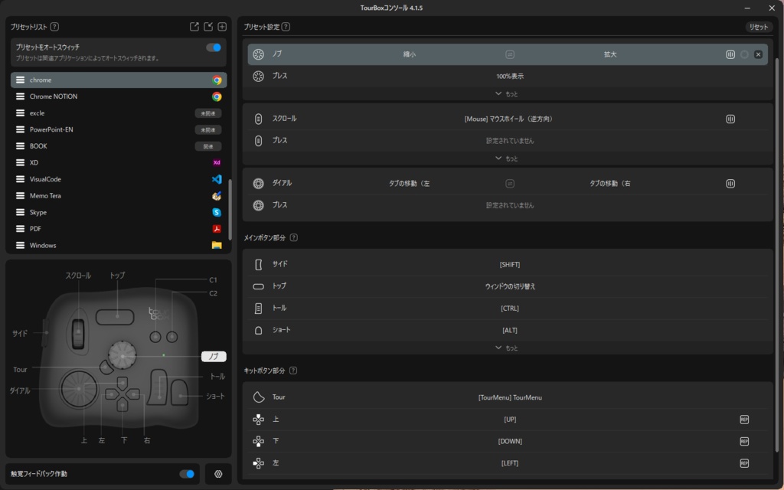Select the ノブ label on device diagram
Image resolution: width=784 pixels, height=490 pixels.
(214, 357)
